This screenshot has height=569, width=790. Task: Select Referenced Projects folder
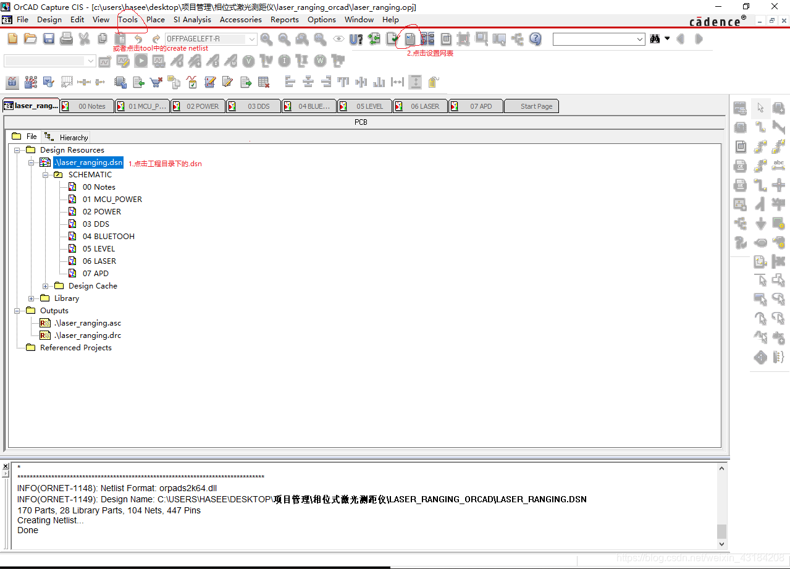76,347
